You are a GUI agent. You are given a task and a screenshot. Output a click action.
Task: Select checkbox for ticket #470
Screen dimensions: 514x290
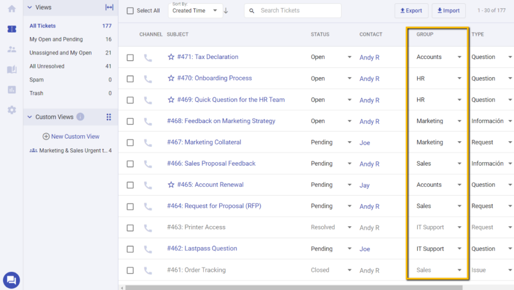(130, 79)
